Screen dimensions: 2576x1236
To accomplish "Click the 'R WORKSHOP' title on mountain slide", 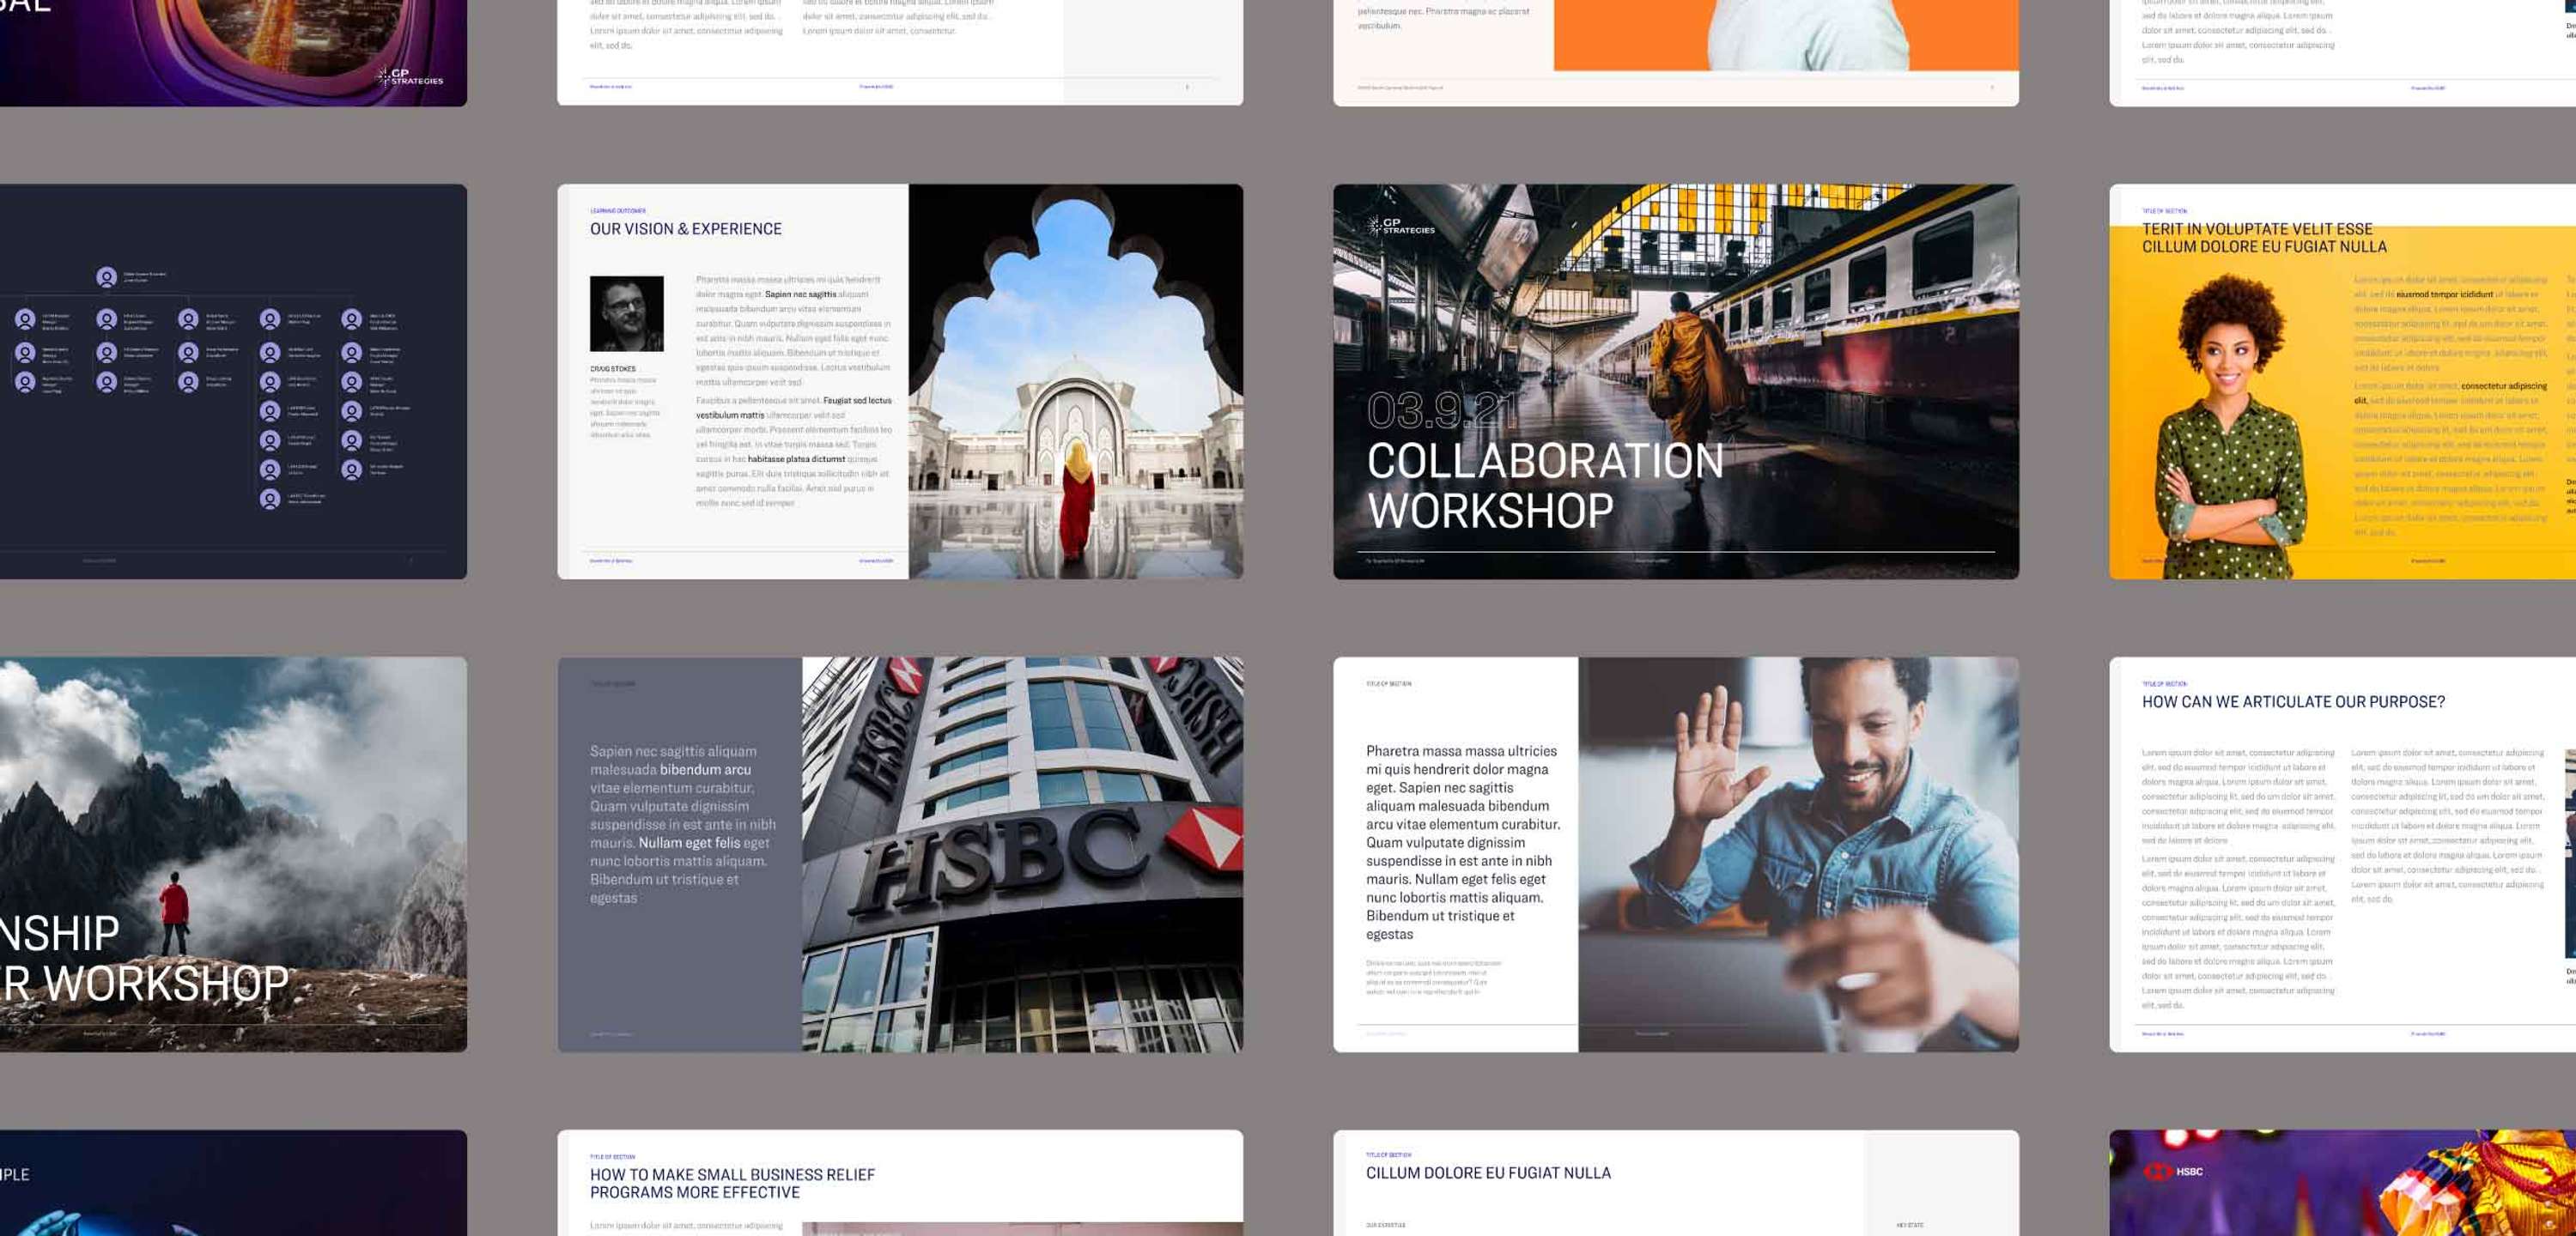I will pos(145,984).
